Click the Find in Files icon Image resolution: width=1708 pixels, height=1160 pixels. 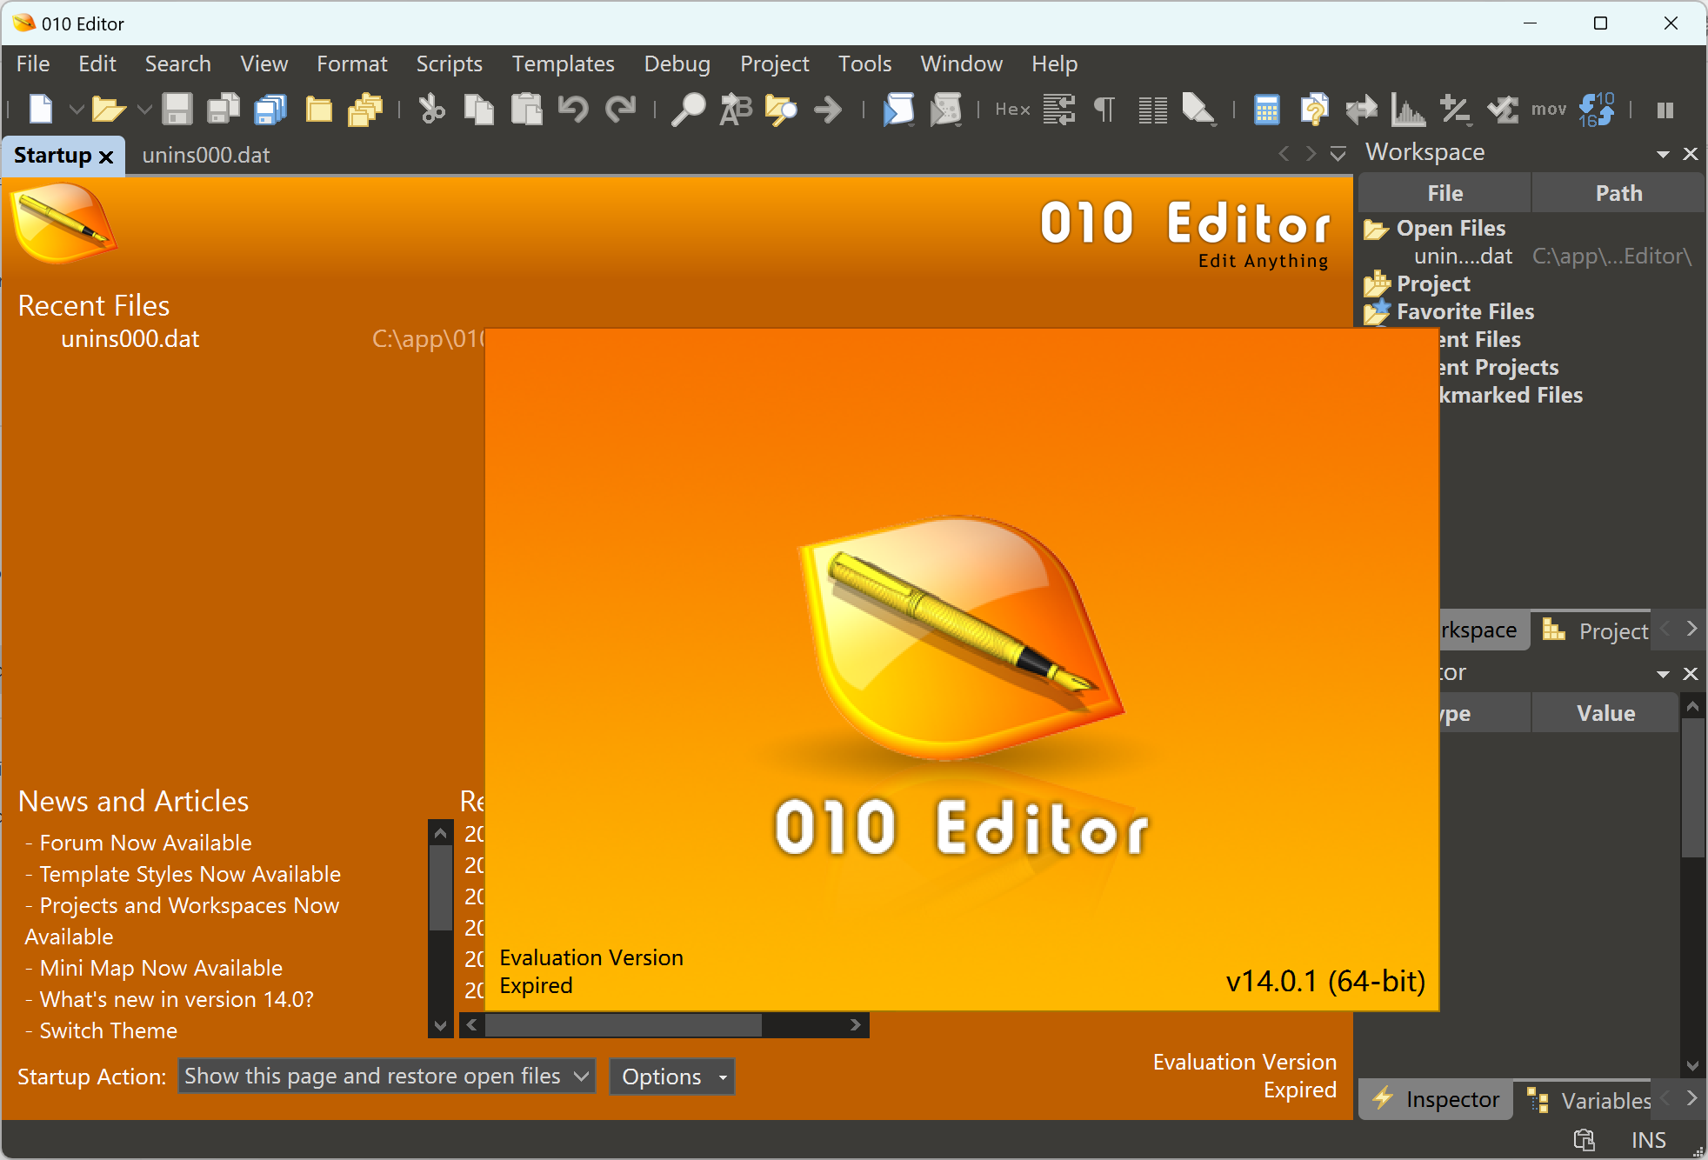[781, 110]
